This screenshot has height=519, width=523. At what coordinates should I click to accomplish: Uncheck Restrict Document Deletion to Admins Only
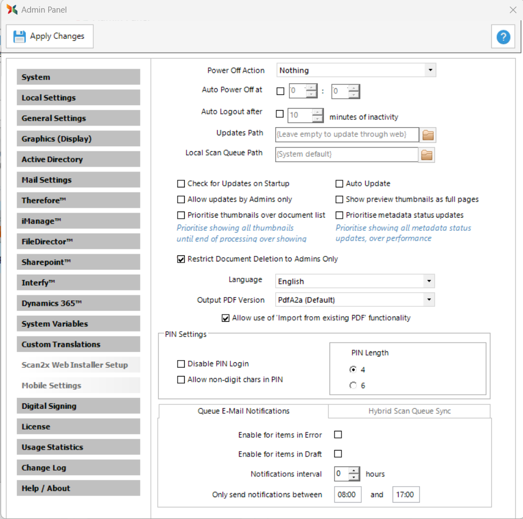[x=181, y=259]
